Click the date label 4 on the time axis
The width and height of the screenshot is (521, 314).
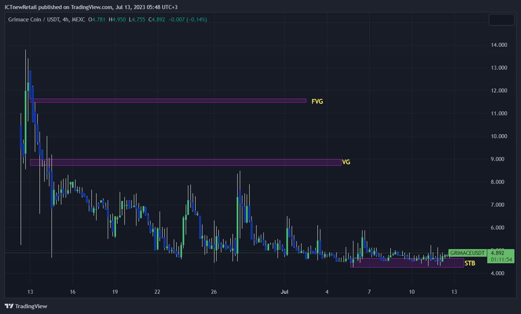pos(327,292)
